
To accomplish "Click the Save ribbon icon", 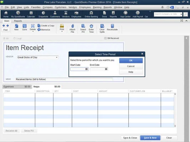I will (x=25, y=27).
